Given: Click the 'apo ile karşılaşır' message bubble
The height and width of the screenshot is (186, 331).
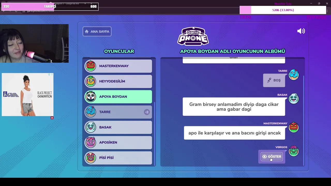Looking at the screenshot, I should 234,133.
